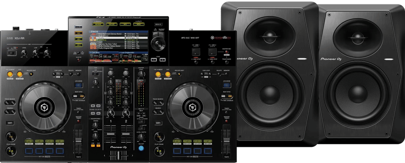
Task: Flip the MIC on/off switch
Action: 11,53
